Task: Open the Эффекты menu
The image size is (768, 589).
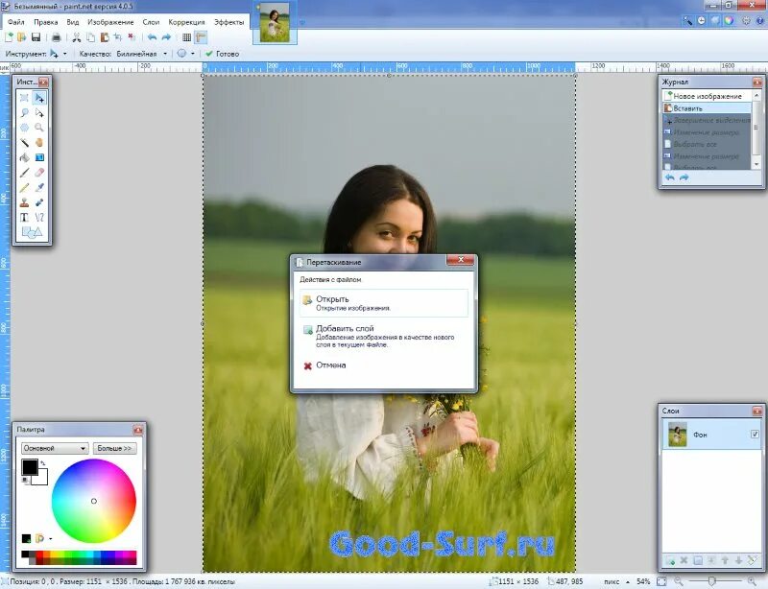Action: pyautogui.click(x=228, y=22)
